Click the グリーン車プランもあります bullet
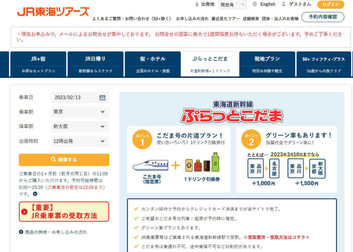 click(x=171, y=228)
